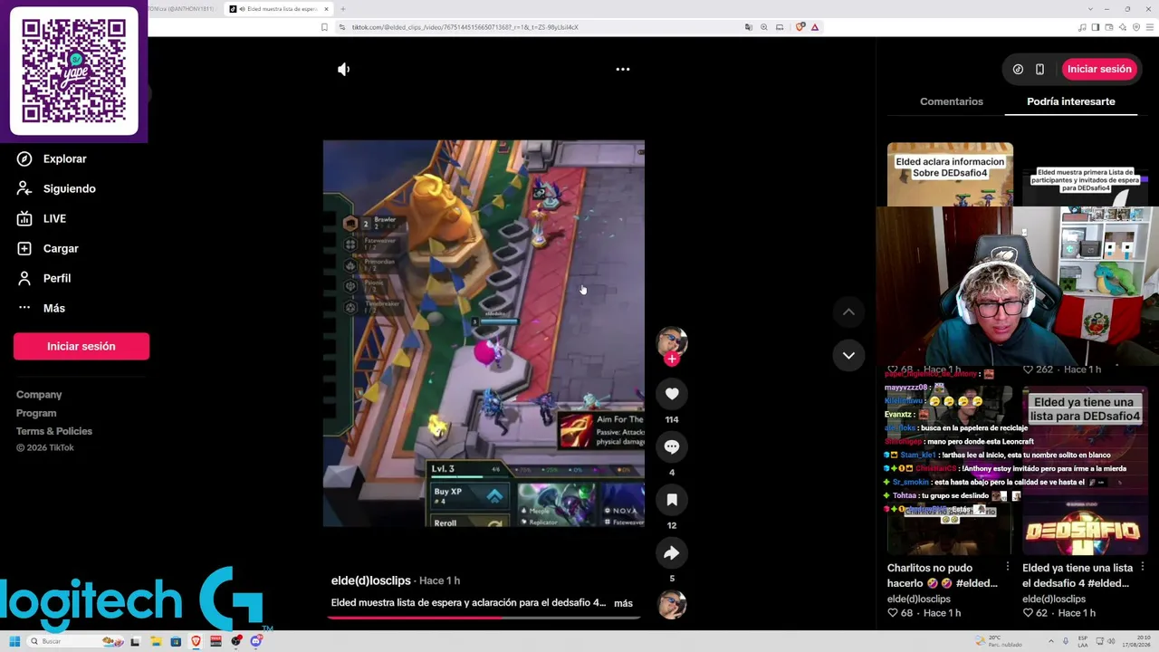Viewport: 1159px width, 652px height.
Task: Open elde(d)losclips profile name below video
Action: pos(371,580)
